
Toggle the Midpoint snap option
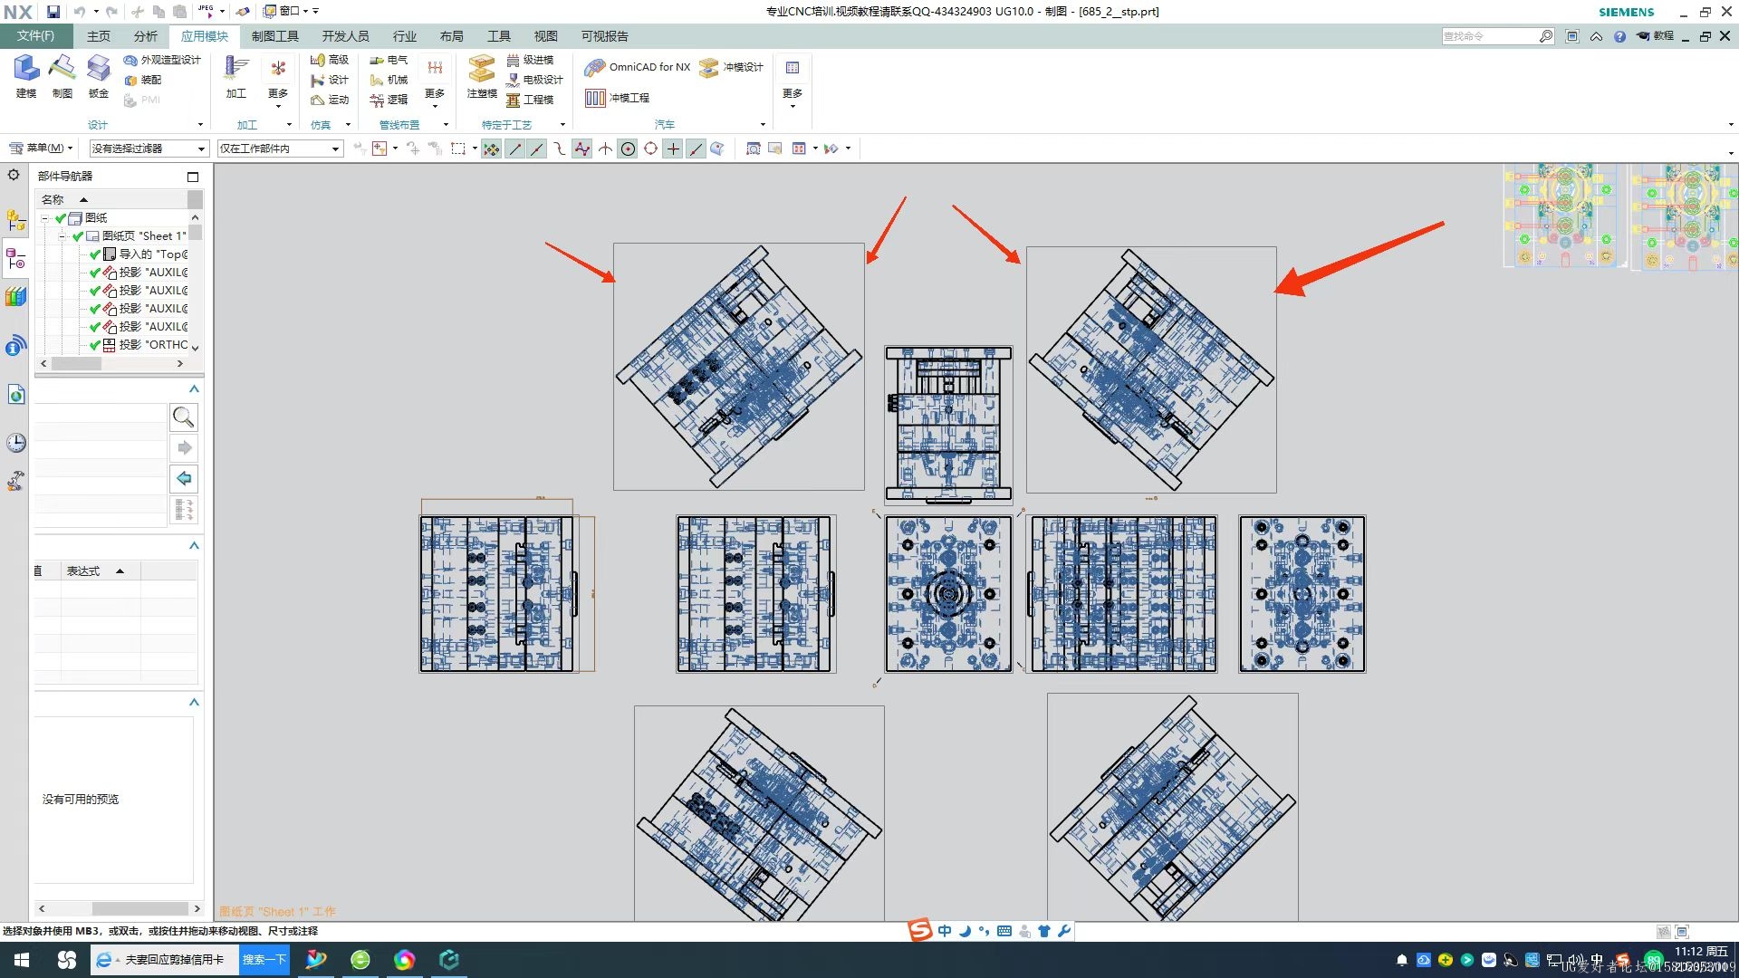tap(537, 149)
